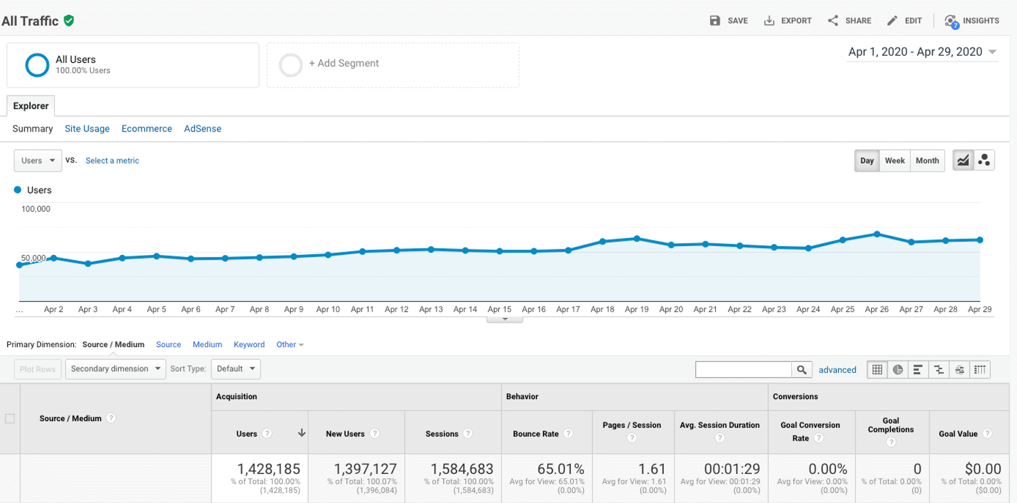This screenshot has height=503, width=1017.
Task: Toggle chart granularity to Month
Action: pyautogui.click(x=927, y=161)
